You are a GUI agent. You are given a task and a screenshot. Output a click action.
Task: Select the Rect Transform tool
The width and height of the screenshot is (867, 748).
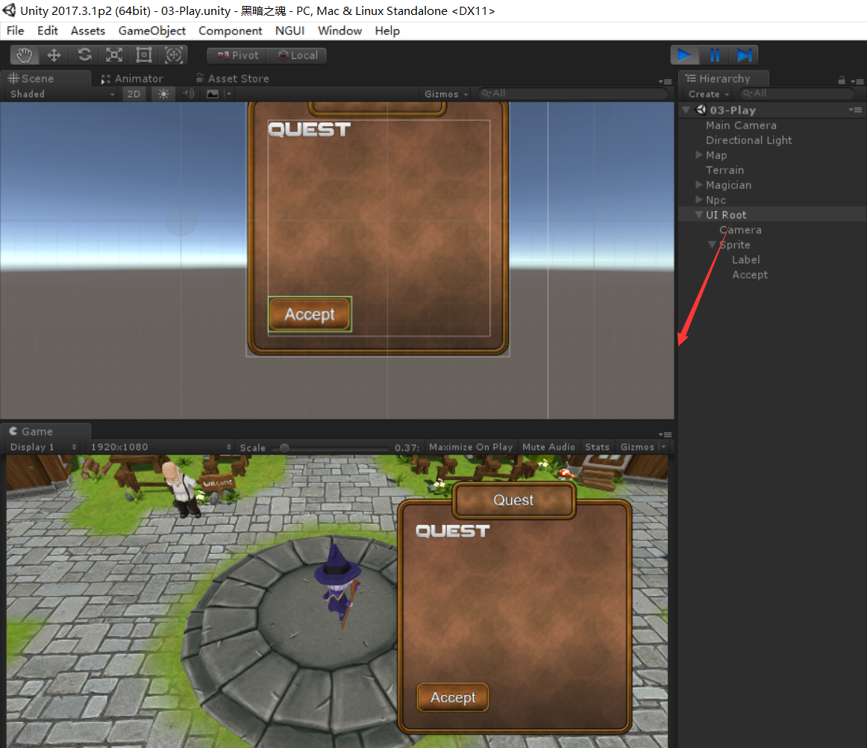pyautogui.click(x=144, y=54)
